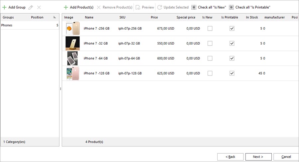Click Update Selected refresh icon

tap(159, 7)
